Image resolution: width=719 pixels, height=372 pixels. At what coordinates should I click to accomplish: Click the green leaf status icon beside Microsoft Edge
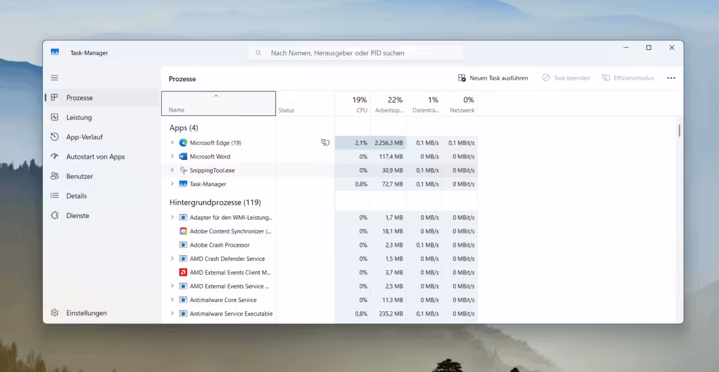pyautogui.click(x=325, y=141)
